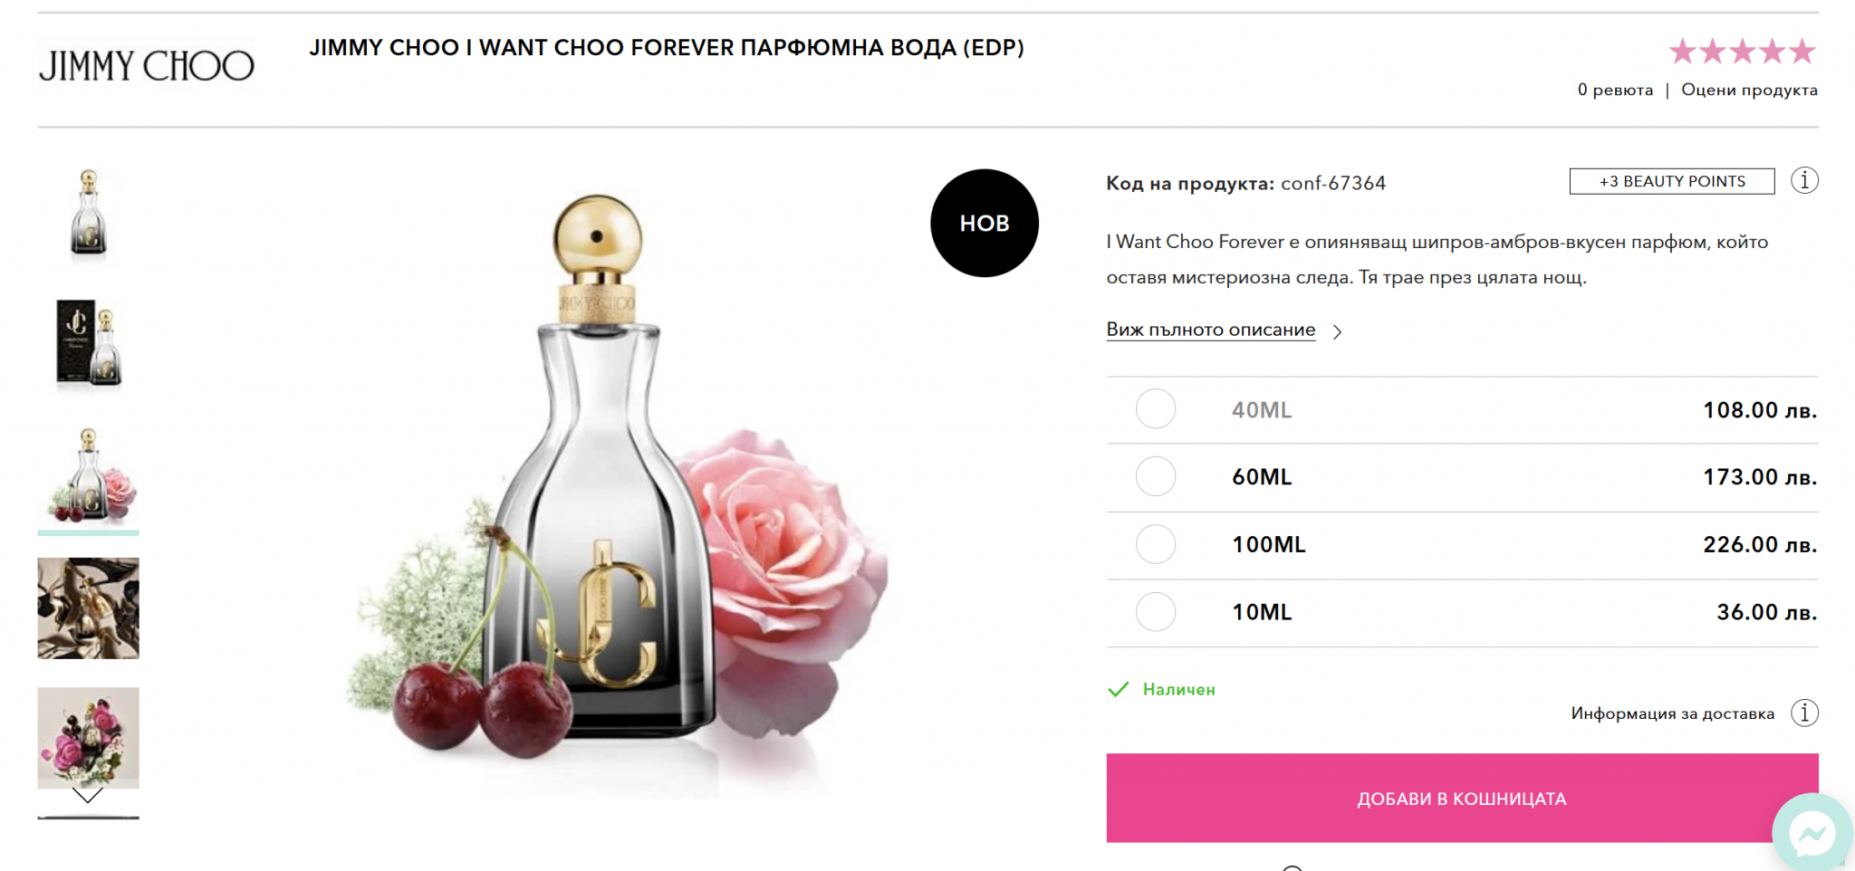Click the Jimmy Choo brand logo
The width and height of the screenshot is (1855, 871).
[x=146, y=65]
